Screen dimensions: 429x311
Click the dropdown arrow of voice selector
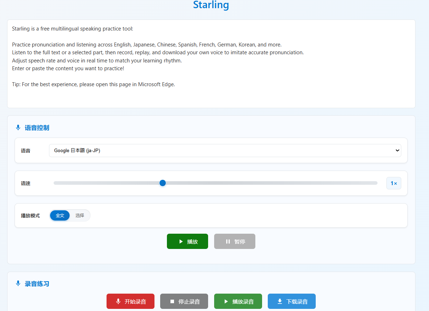pos(397,150)
